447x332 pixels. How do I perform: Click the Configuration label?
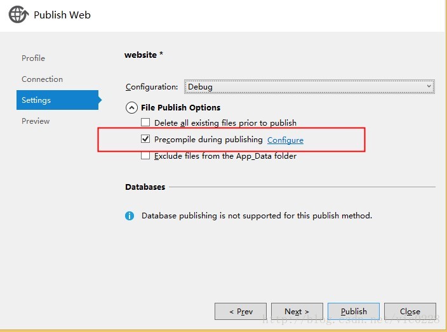(x=152, y=86)
